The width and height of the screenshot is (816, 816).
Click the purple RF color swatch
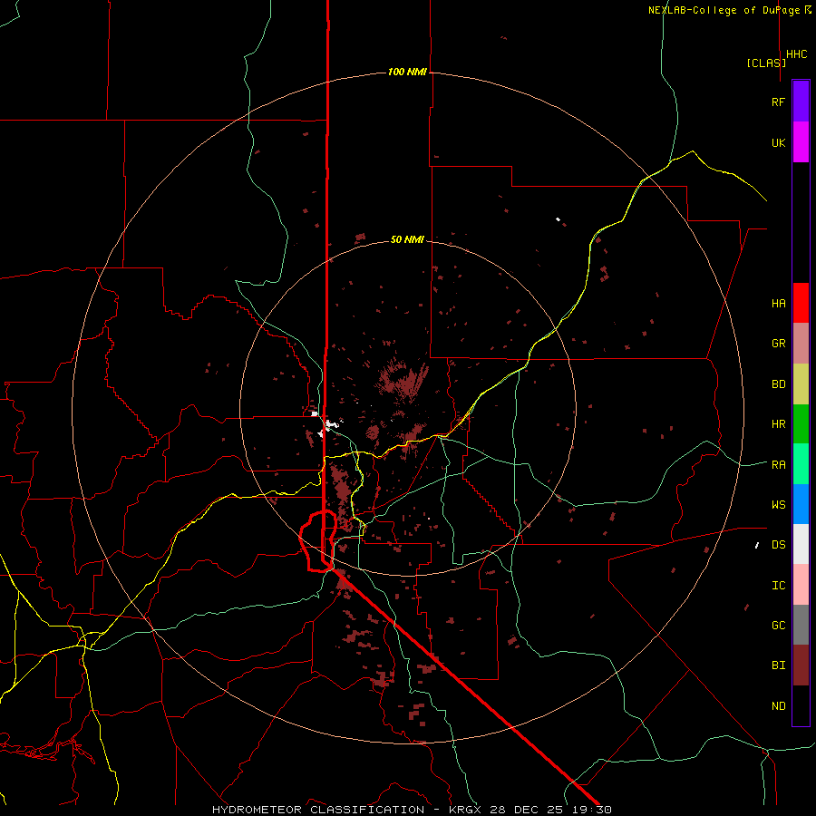tap(801, 102)
